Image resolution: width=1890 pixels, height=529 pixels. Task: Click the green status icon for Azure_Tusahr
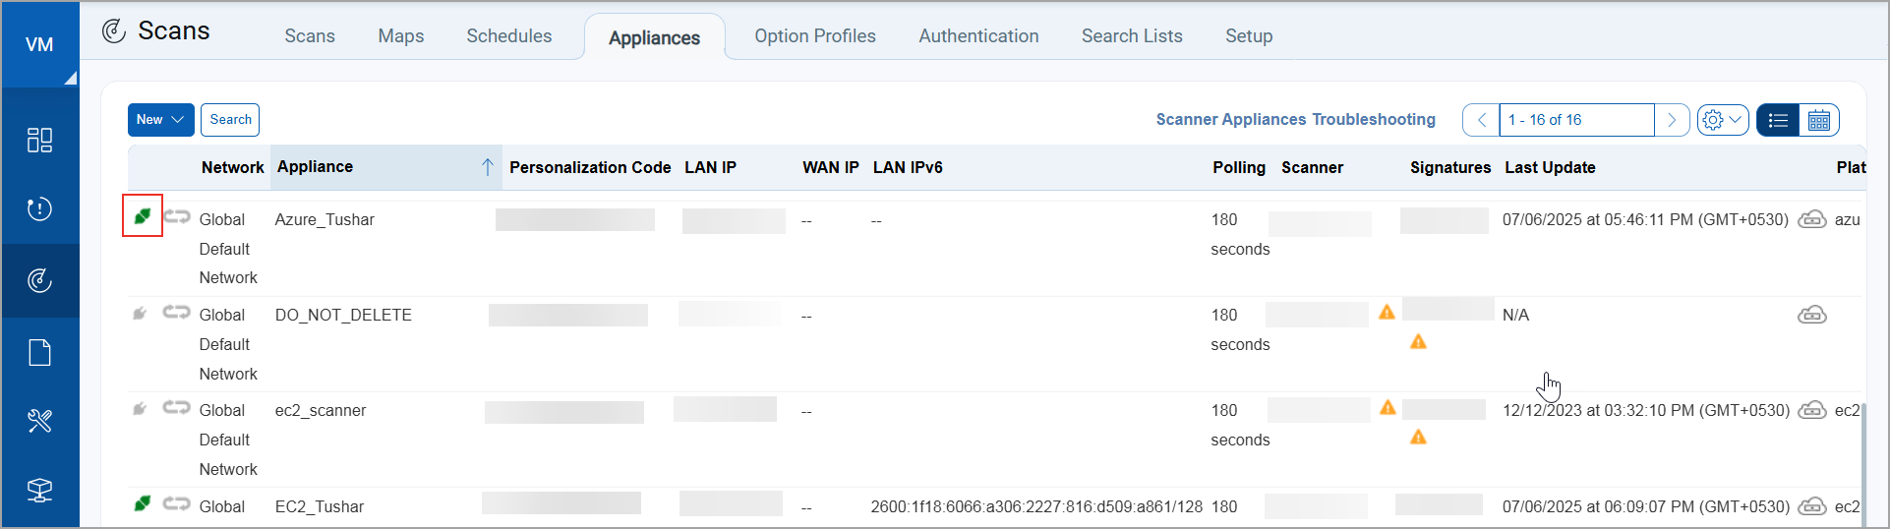click(143, 216)
